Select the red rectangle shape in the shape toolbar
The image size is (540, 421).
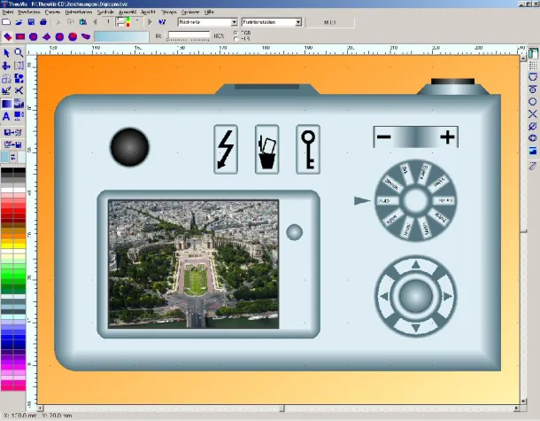click(x=20, y=36)
